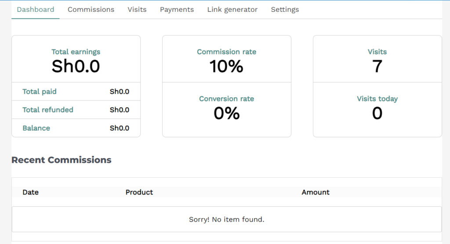Open the Dashboard tab
Viewport: 450px width, 244px height.
pos(35,10)
